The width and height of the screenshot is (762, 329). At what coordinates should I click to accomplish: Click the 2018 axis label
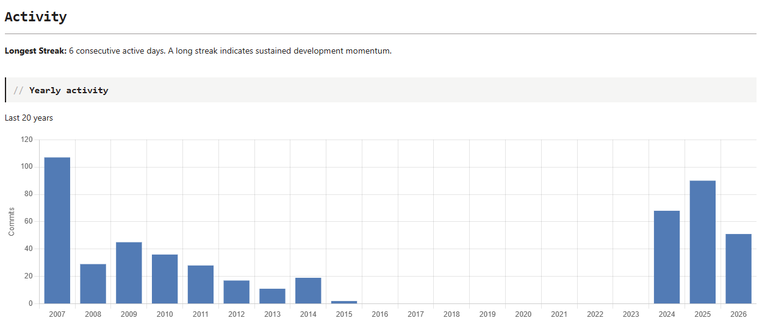(x=451, y=314)
